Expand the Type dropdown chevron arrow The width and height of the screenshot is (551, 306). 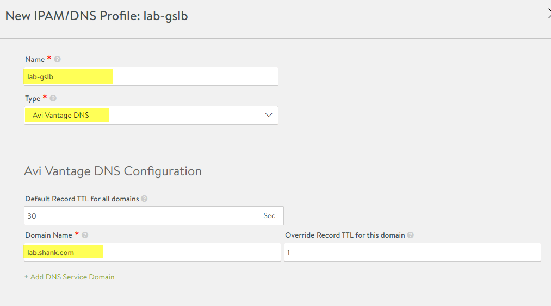coord(269,115)
